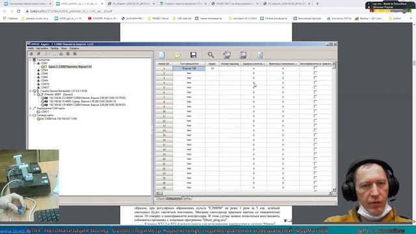Click the open file star-folder icon

177,55
